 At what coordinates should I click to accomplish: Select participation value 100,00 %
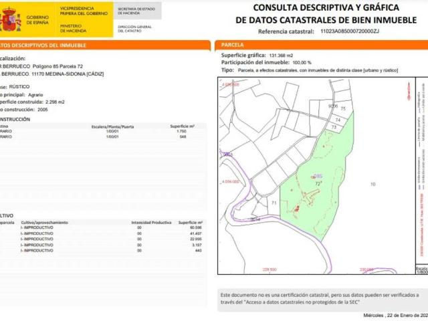302,62
